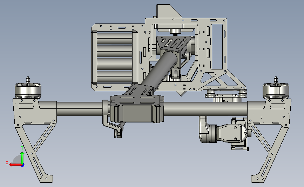Click the X label on the axis triad
The height and width of the screenshot is (187, 304).
tap(7, 163)
